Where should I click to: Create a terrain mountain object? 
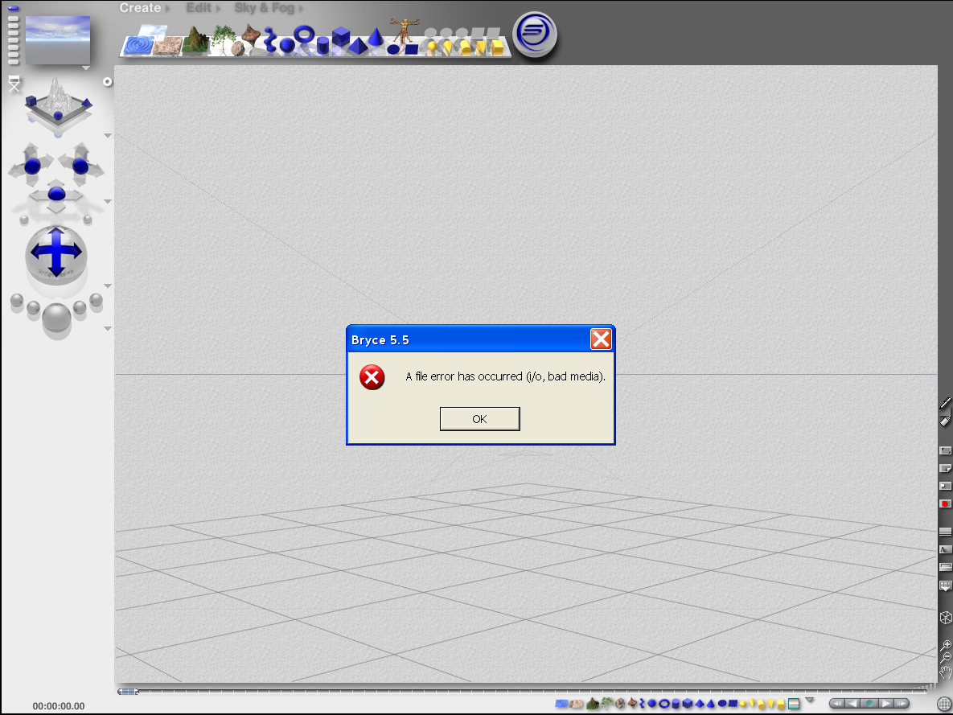point(195,40)
